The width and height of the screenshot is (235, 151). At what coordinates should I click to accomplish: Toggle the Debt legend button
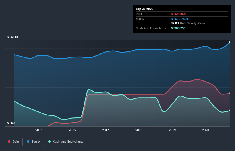coord(14,142)
